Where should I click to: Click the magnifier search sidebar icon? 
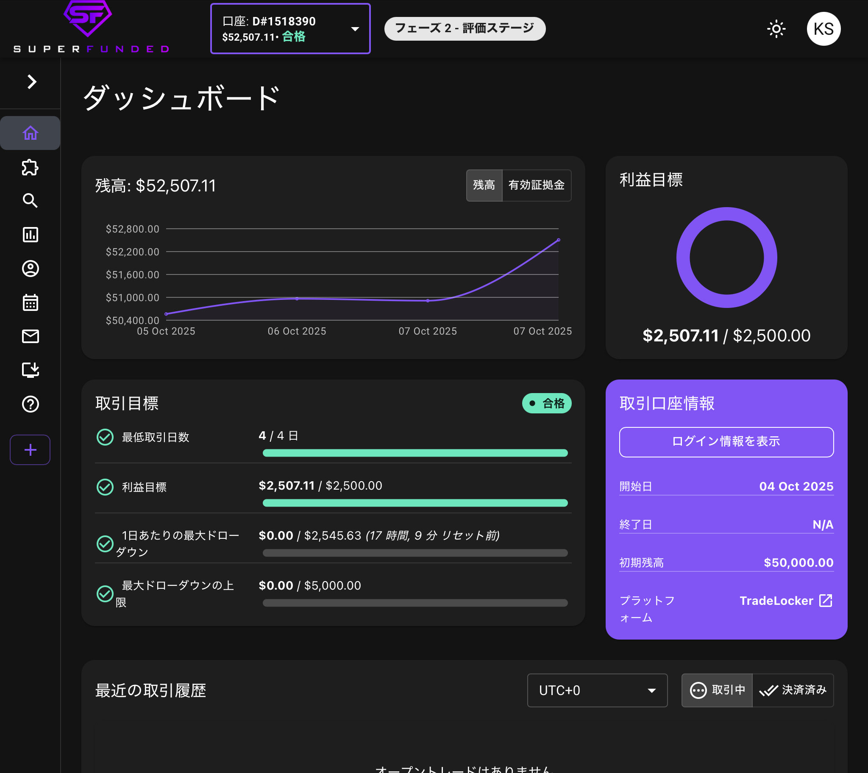click(30, 200)
